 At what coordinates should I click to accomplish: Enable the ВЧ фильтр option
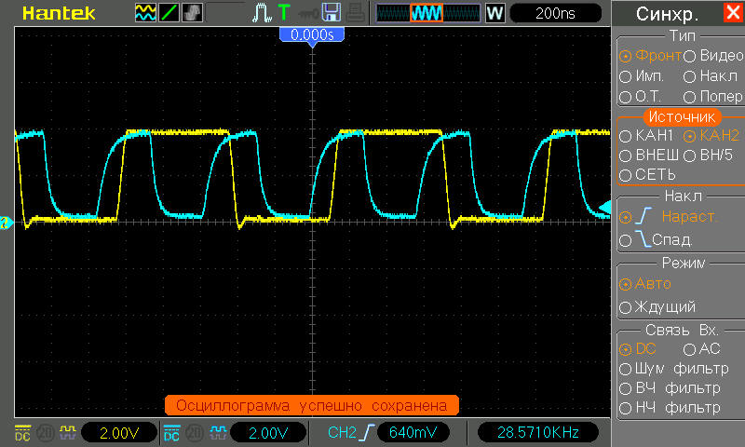[x=669, y=388]
